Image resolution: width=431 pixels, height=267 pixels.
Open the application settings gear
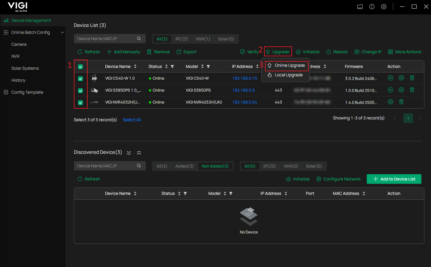pos(384,6)
